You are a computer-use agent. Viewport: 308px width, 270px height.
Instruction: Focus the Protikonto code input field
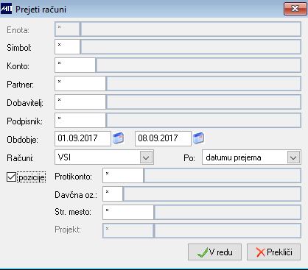pyautogui.click(x=123, y=176)
